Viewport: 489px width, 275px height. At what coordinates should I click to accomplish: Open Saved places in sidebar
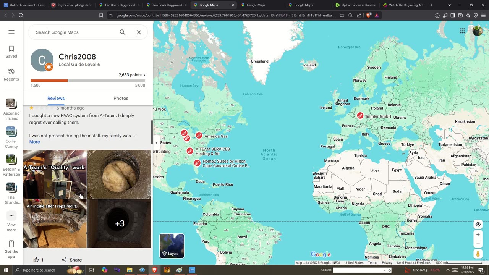[11, 52]
